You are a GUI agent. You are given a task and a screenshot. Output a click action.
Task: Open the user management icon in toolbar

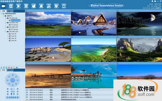(x=49, y=6)
